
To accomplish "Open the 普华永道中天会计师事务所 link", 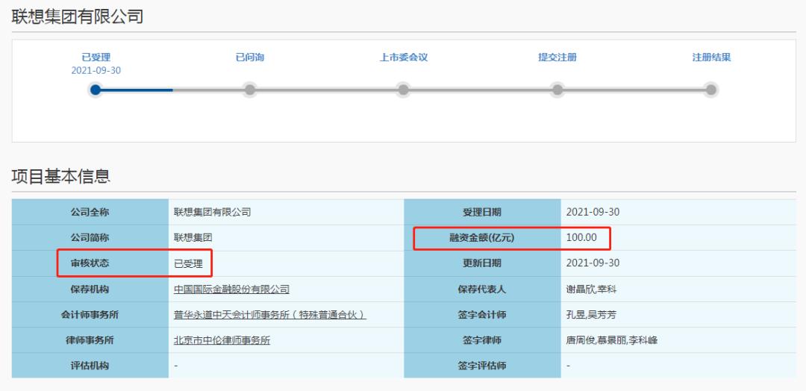I will (270, 315).
